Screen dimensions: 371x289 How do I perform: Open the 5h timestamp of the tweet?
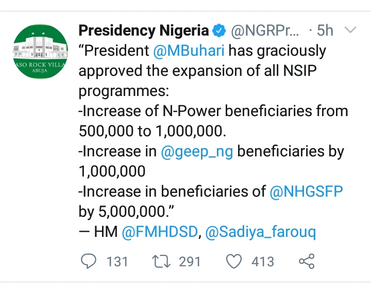pos(325,30)
